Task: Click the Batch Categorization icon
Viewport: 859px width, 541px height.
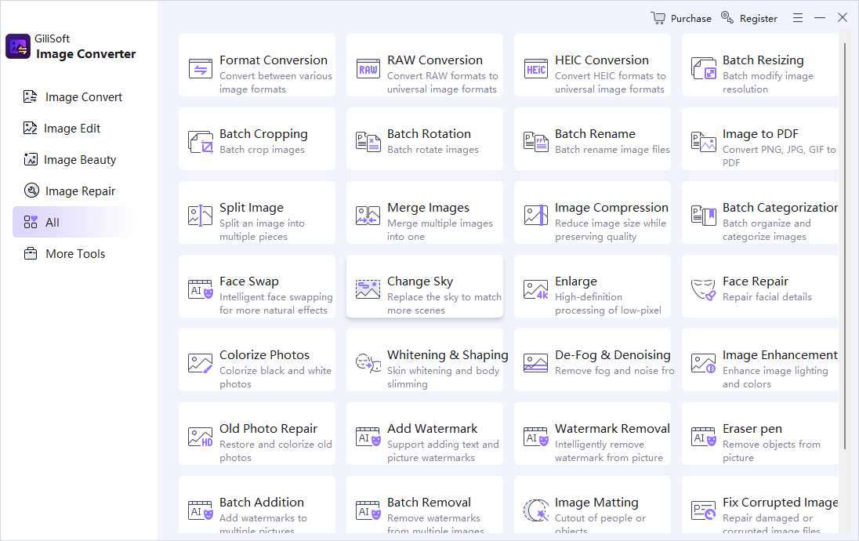Action: (703, 216)
